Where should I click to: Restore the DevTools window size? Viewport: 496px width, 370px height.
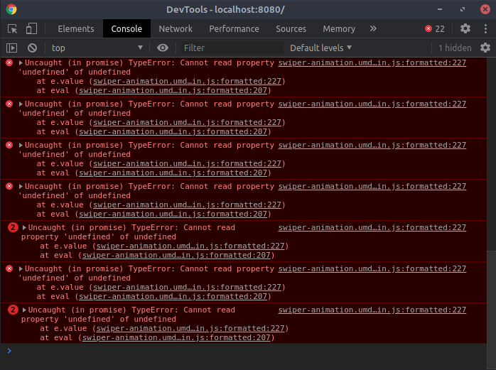463,9
